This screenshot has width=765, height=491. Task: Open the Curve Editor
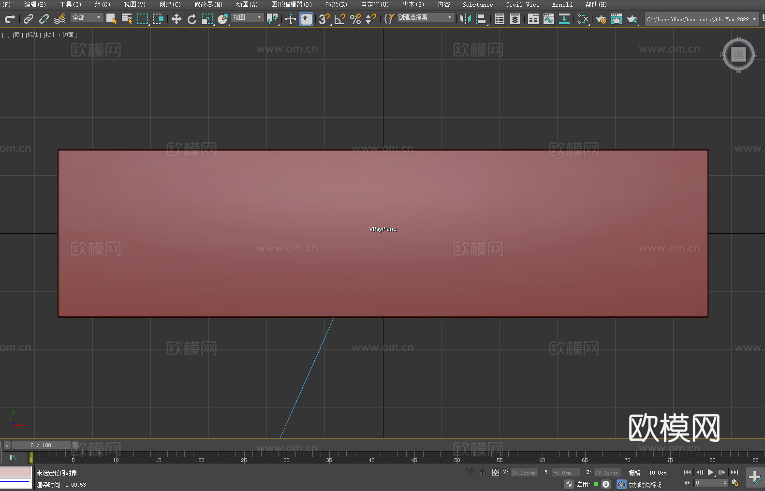(549, 19)
